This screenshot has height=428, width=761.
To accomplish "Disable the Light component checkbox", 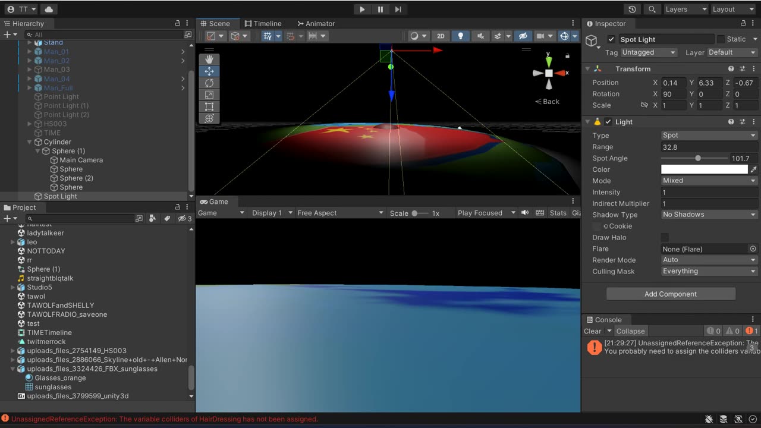I will (x=608, y=122).
